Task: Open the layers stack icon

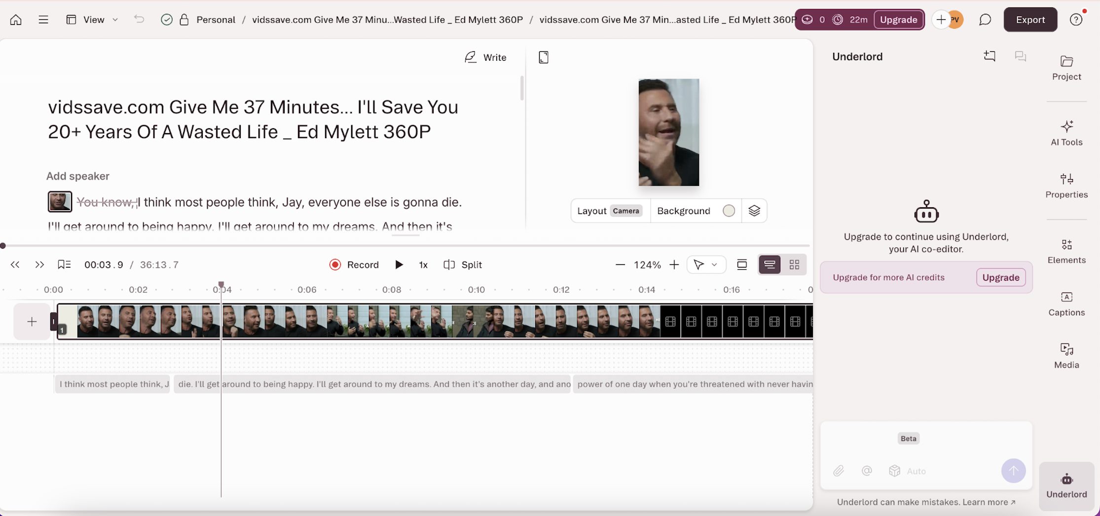Action: 754,211
